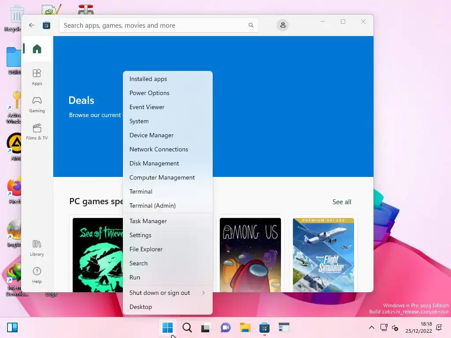Click the Deals banner heading
451x338 pixels.
point(81,100)
